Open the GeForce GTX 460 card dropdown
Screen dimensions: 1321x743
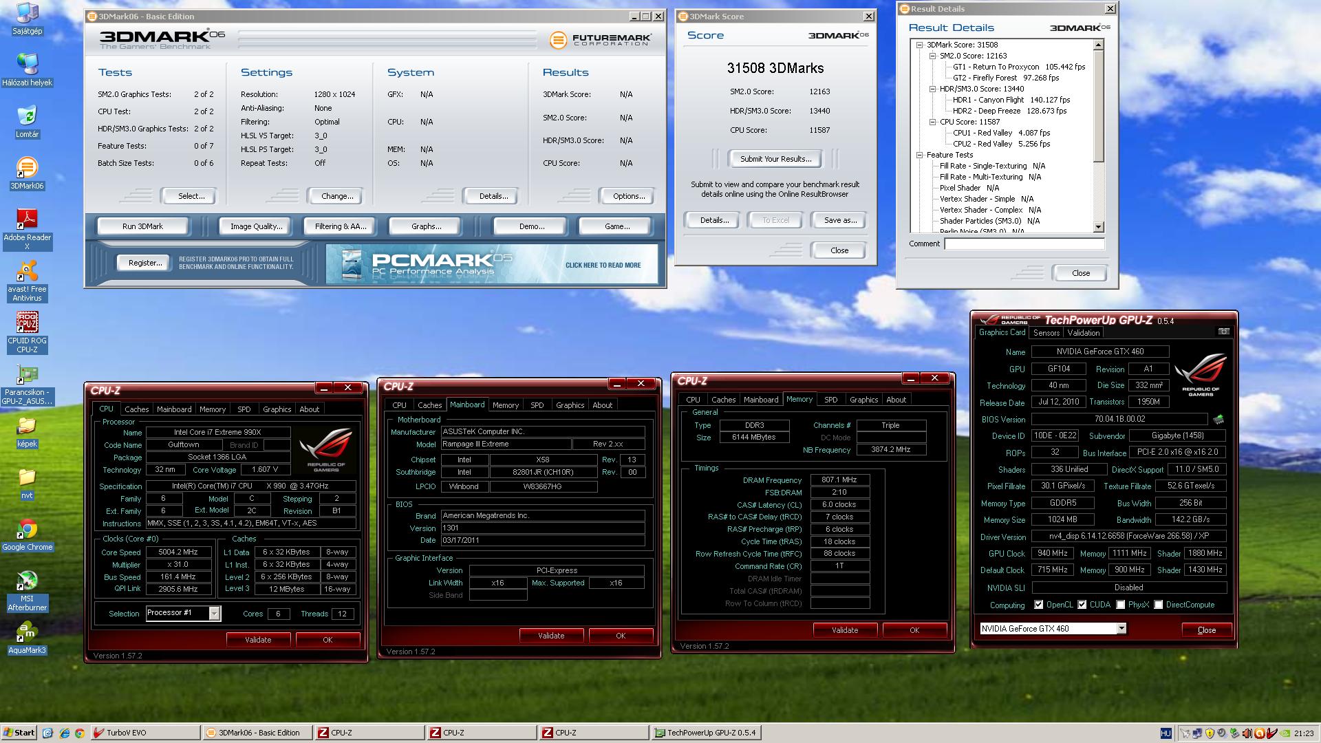pos(1121,628)
